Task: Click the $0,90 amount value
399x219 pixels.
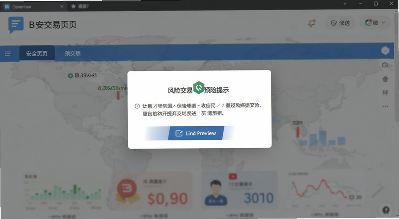Action: [168, 199]
